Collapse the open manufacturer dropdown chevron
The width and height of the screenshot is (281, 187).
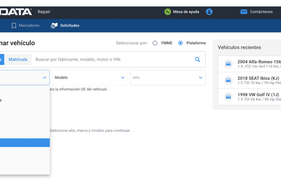pos(44,78)
